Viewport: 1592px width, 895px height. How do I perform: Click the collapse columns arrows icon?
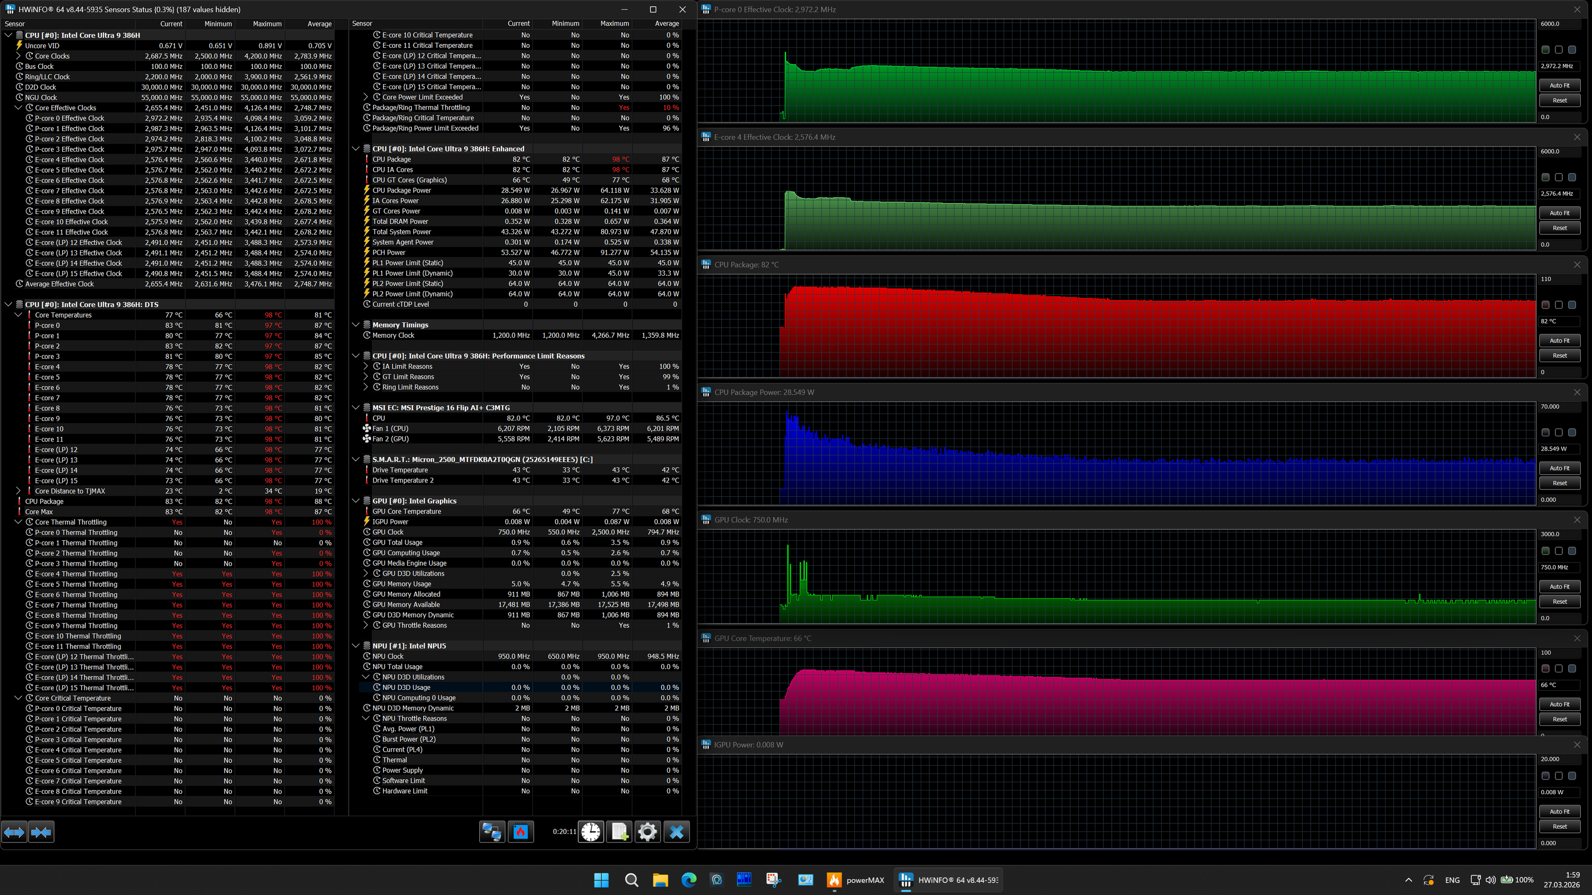41,832
